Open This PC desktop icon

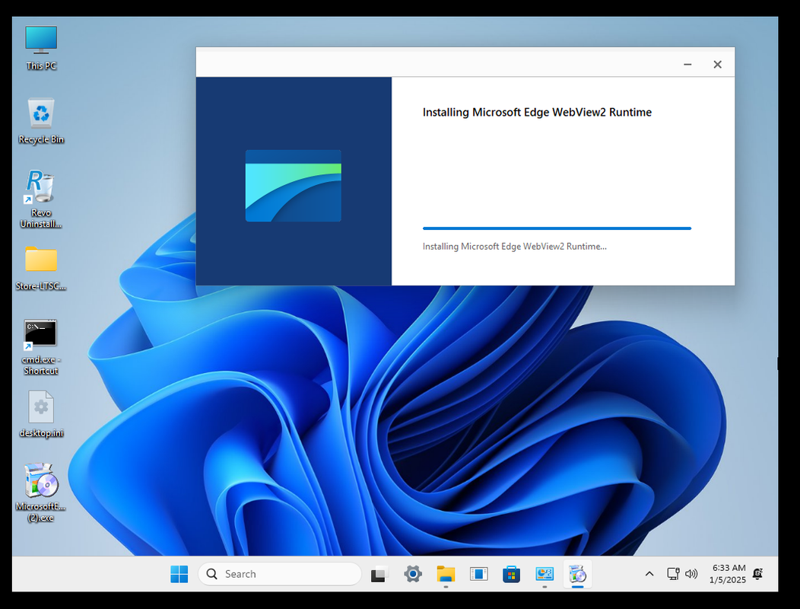click(x=41, y=48)
